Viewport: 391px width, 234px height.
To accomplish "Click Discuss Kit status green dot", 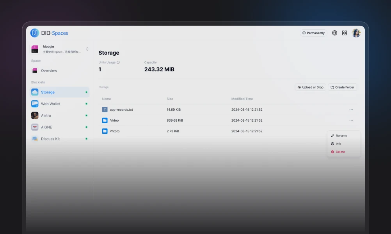I will click(86, 139).
